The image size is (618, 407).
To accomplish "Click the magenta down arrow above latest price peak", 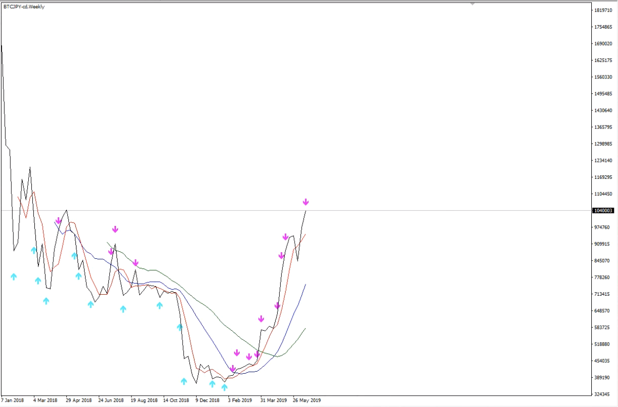I will click(x=305, y=202).
